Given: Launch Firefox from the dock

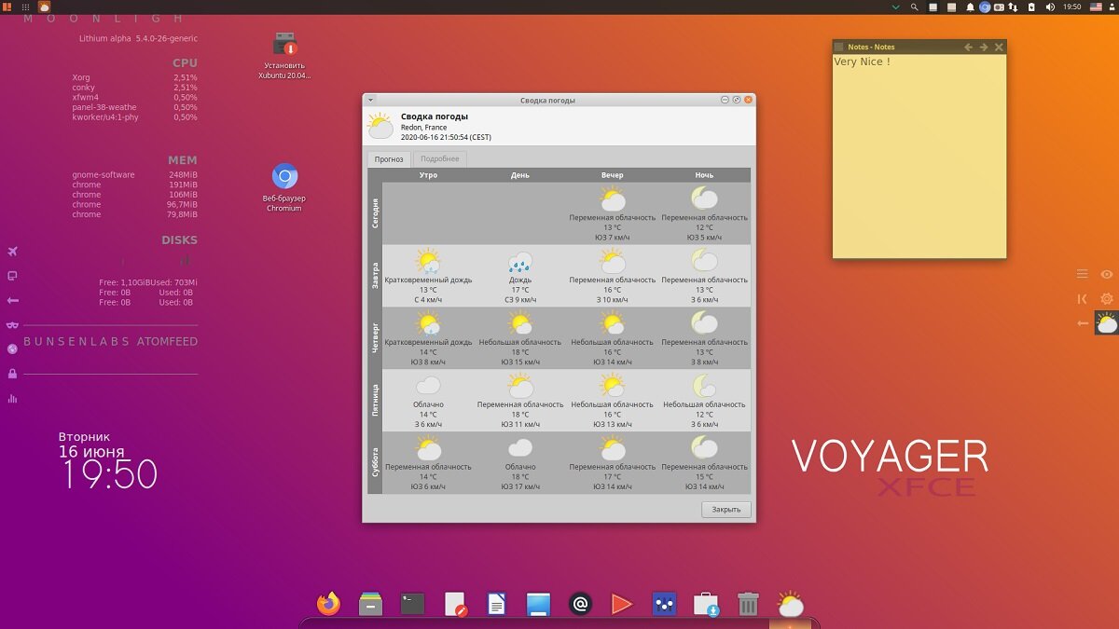Looking at the screenshot, I should (x=328, y=604).
